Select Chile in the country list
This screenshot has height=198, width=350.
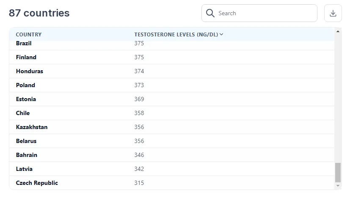click(23, 113)
